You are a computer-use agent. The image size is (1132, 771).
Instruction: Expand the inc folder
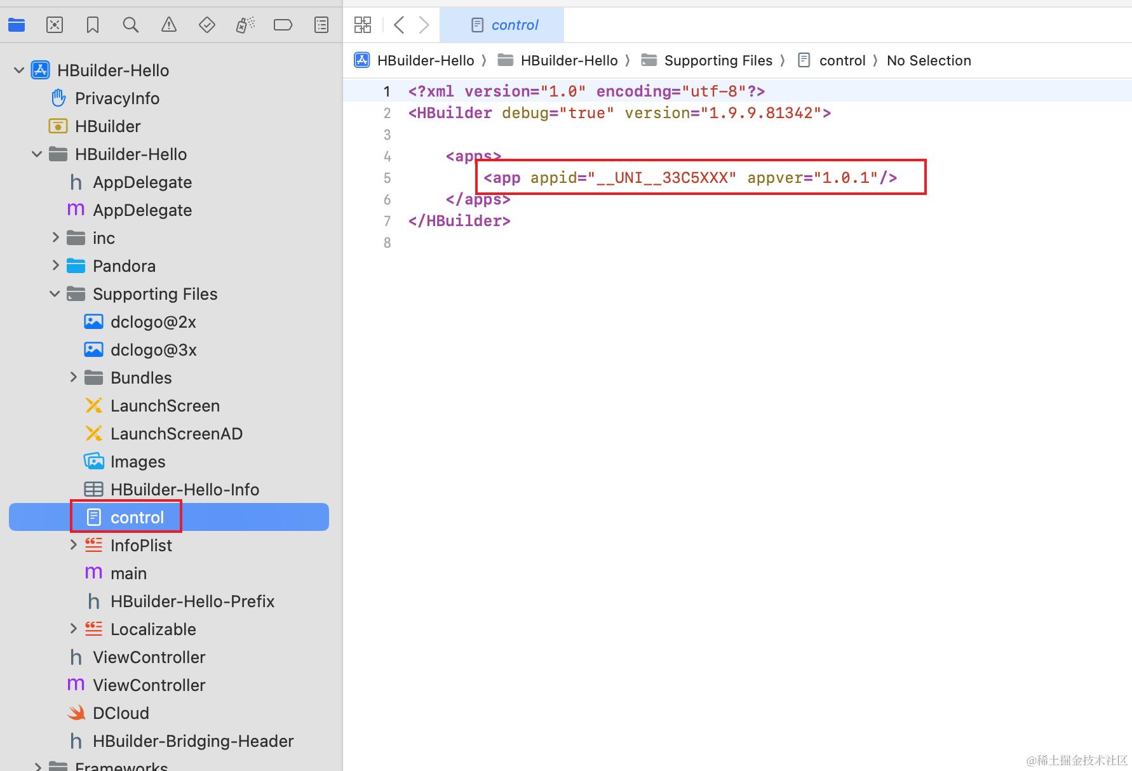(55, 238)
